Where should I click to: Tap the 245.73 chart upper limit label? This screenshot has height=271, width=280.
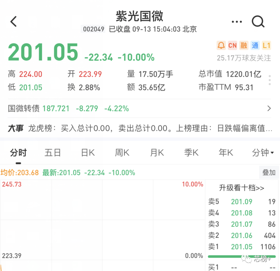12,184
